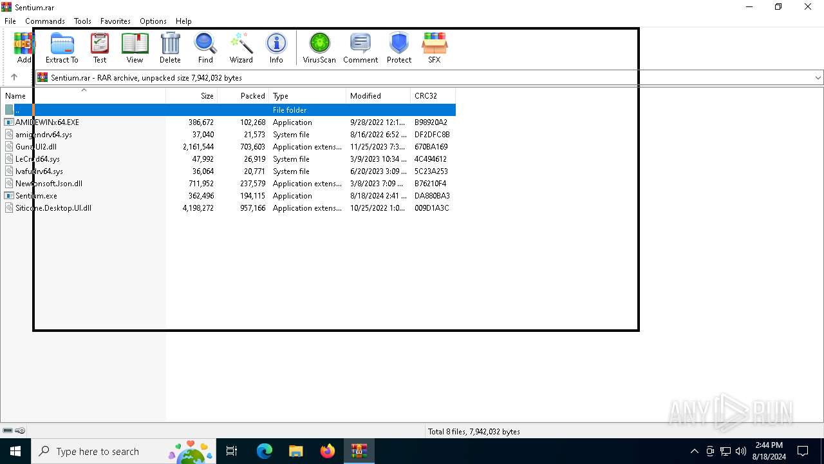Click WinRAR taskbar icon
The height and width of the screenshot is (464, 824).
359,451
